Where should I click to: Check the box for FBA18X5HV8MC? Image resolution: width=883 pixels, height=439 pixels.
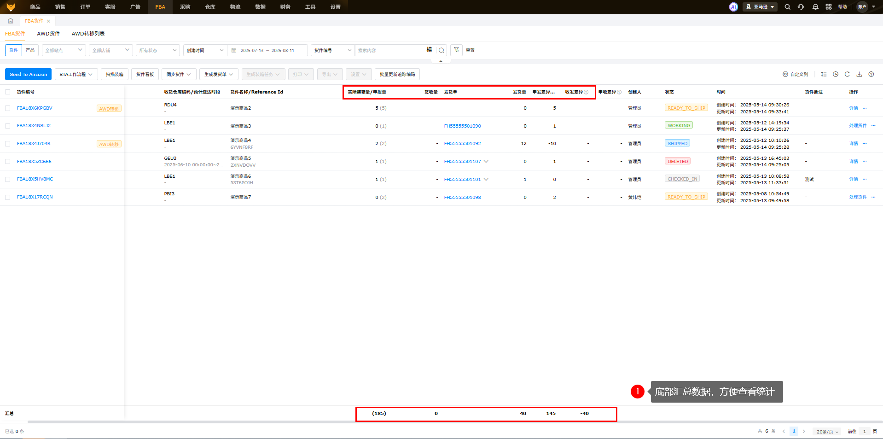coord(7,179)
